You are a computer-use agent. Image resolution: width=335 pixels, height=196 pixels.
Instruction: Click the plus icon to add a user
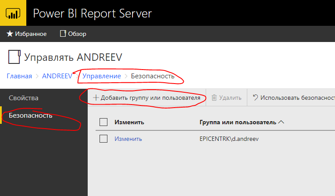[x=96, y=98]
